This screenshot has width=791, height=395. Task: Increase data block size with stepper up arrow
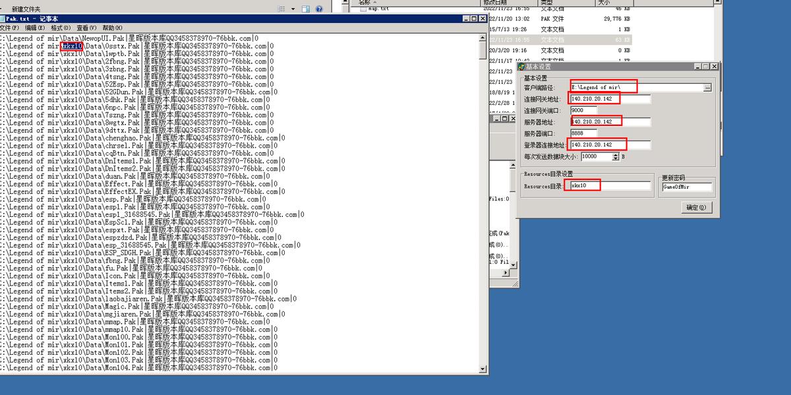pyautogui.click(x=616, y=155)
